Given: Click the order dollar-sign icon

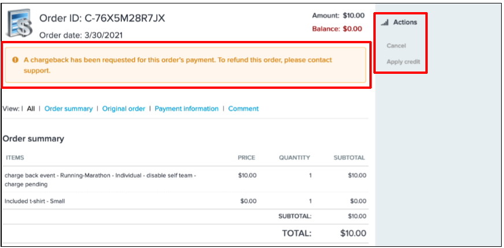Looking at the screenshot, I should (x=18, y=24).
